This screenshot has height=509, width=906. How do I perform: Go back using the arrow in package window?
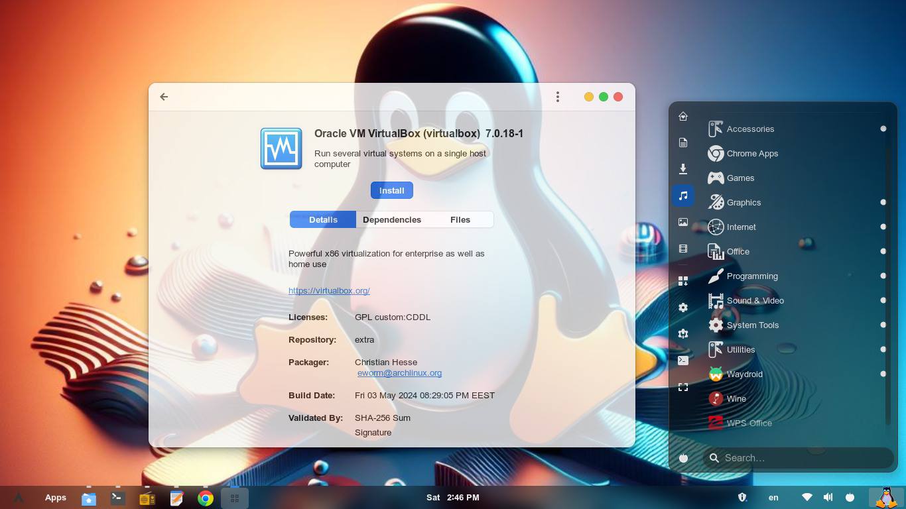point(164,97)
